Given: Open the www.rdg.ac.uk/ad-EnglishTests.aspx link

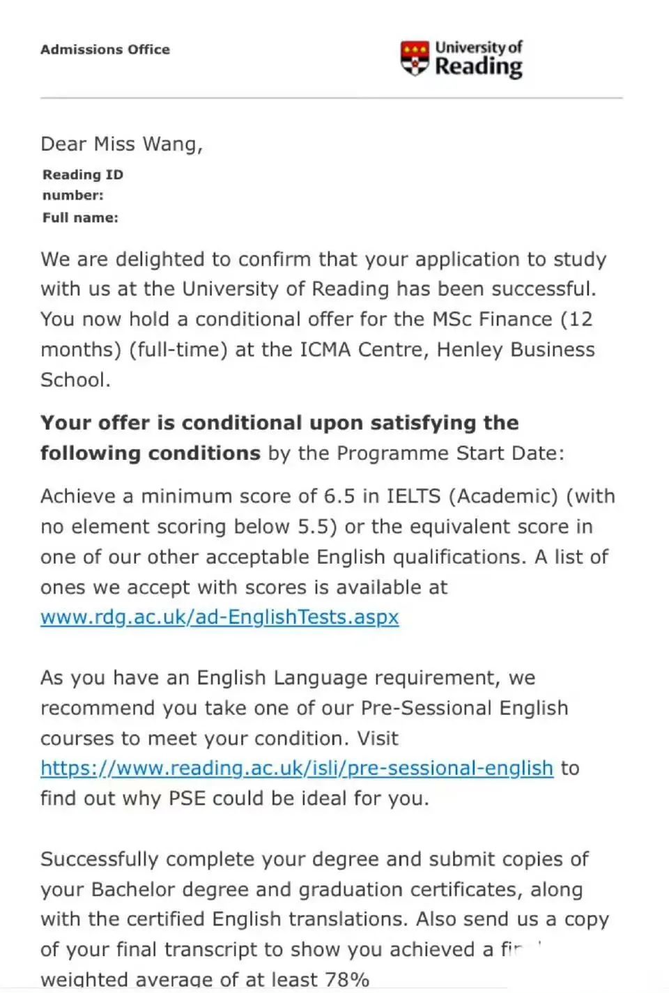Looking at the screenshot, I should point(220,617).
